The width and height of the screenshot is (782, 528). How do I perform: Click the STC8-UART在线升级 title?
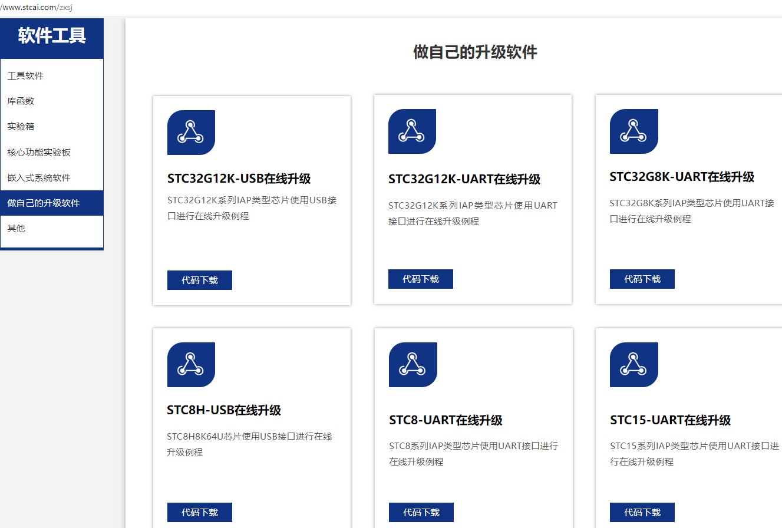click(446, 420)
